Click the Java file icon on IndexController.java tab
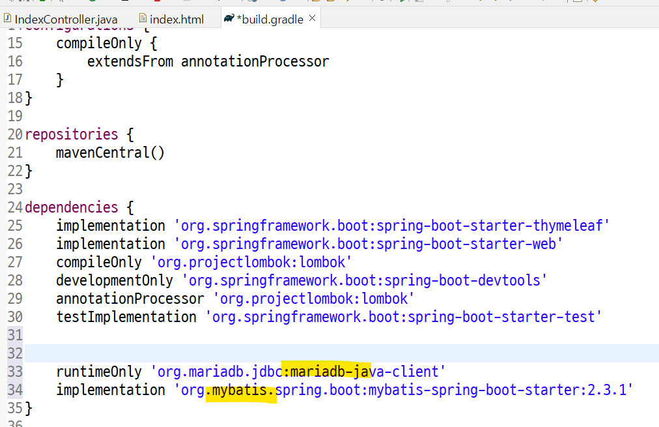The image size is (659, 427). pos(7,18)
